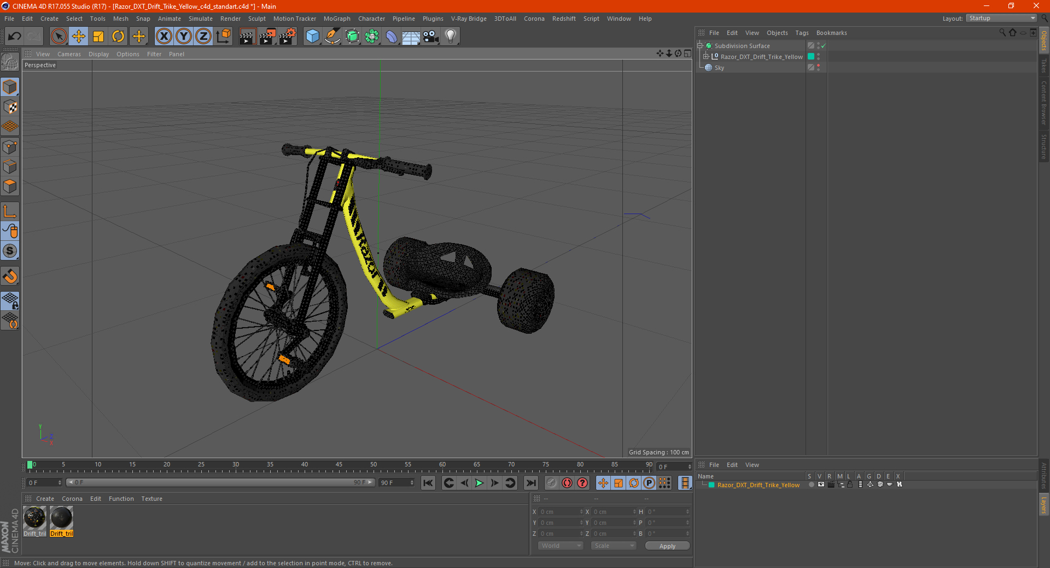Open the Camera objects icon
This screenshot has width=1050, height=568.
[431, 37]
